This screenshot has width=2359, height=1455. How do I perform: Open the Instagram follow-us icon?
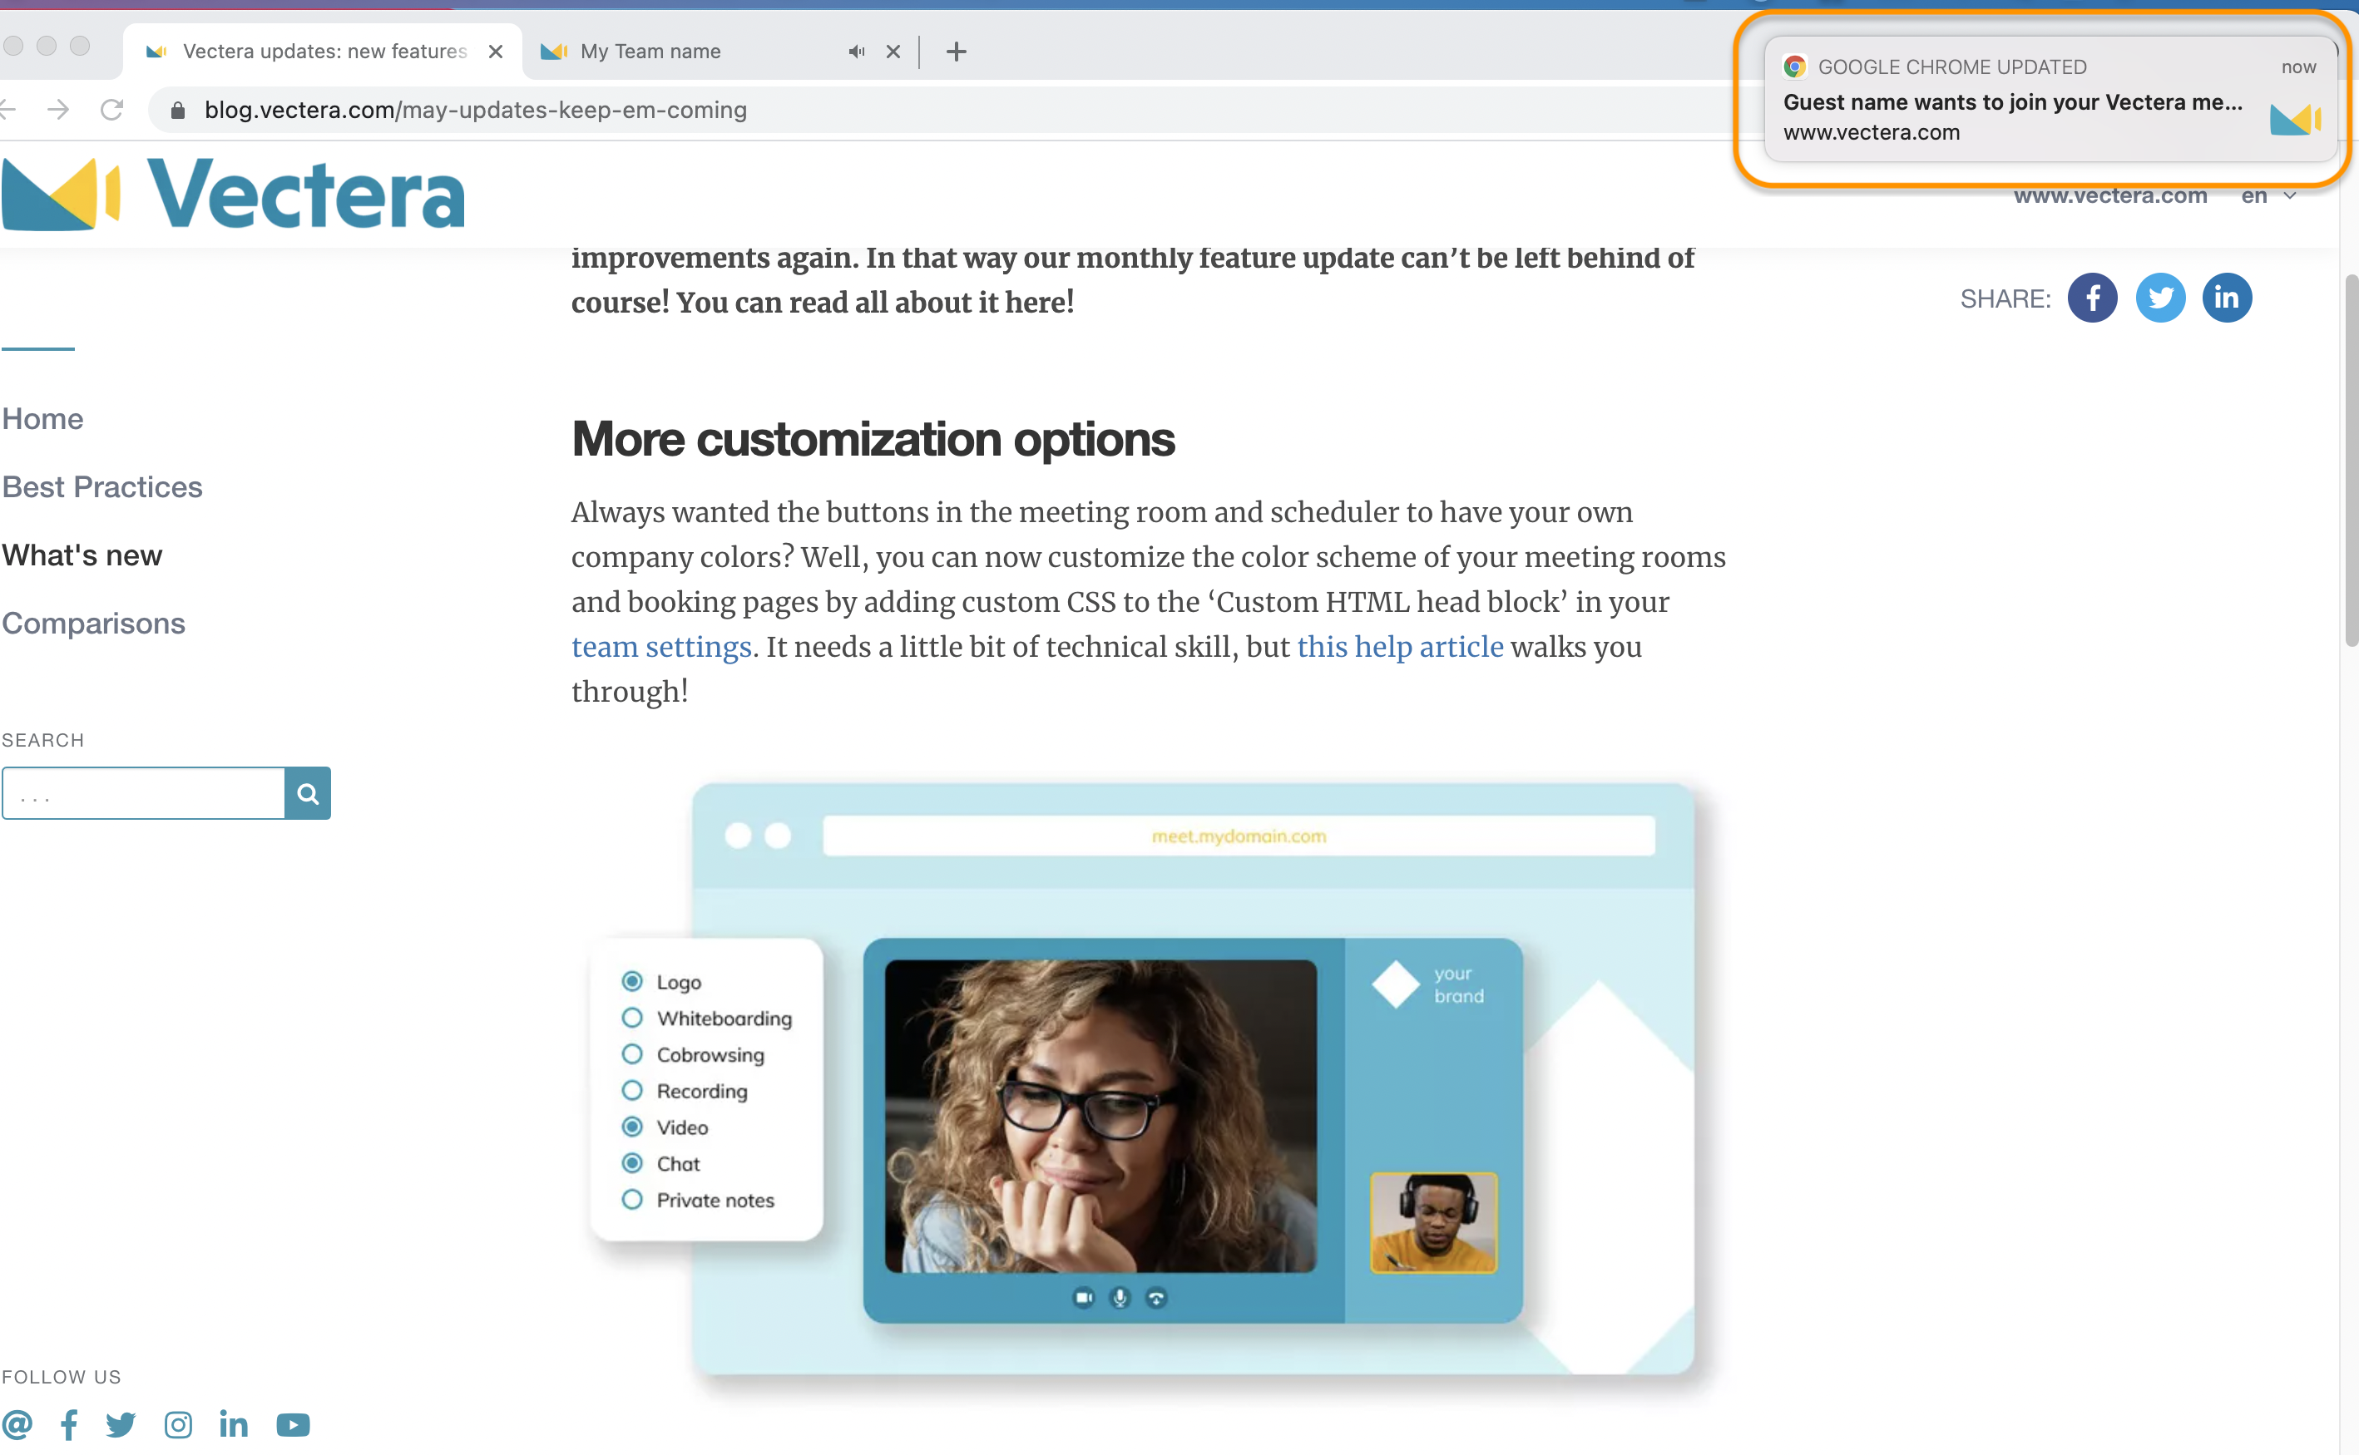coord(178,1423)
